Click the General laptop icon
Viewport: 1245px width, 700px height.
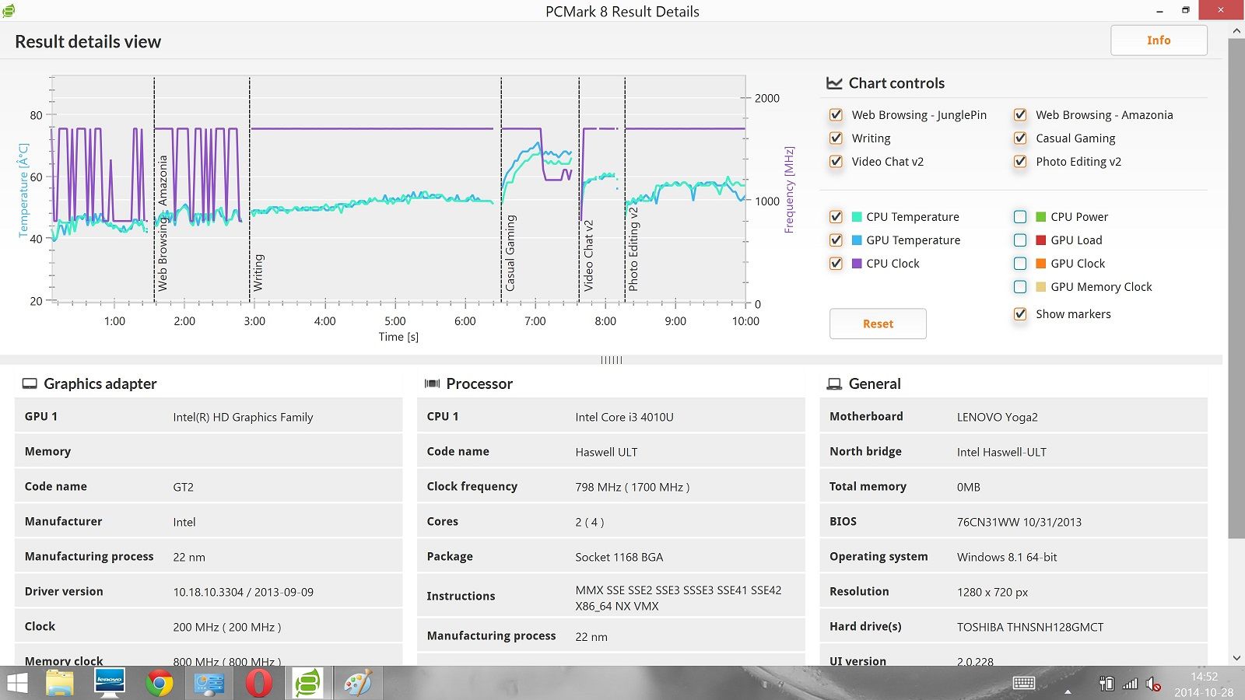tap(834, 383)
